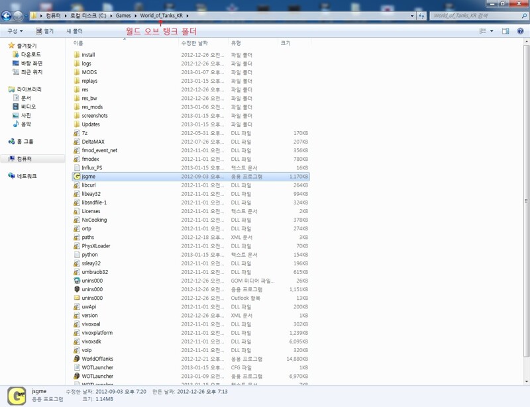Select the fmod_event_net file name
The image size is (530, 407).
[99, 150]
